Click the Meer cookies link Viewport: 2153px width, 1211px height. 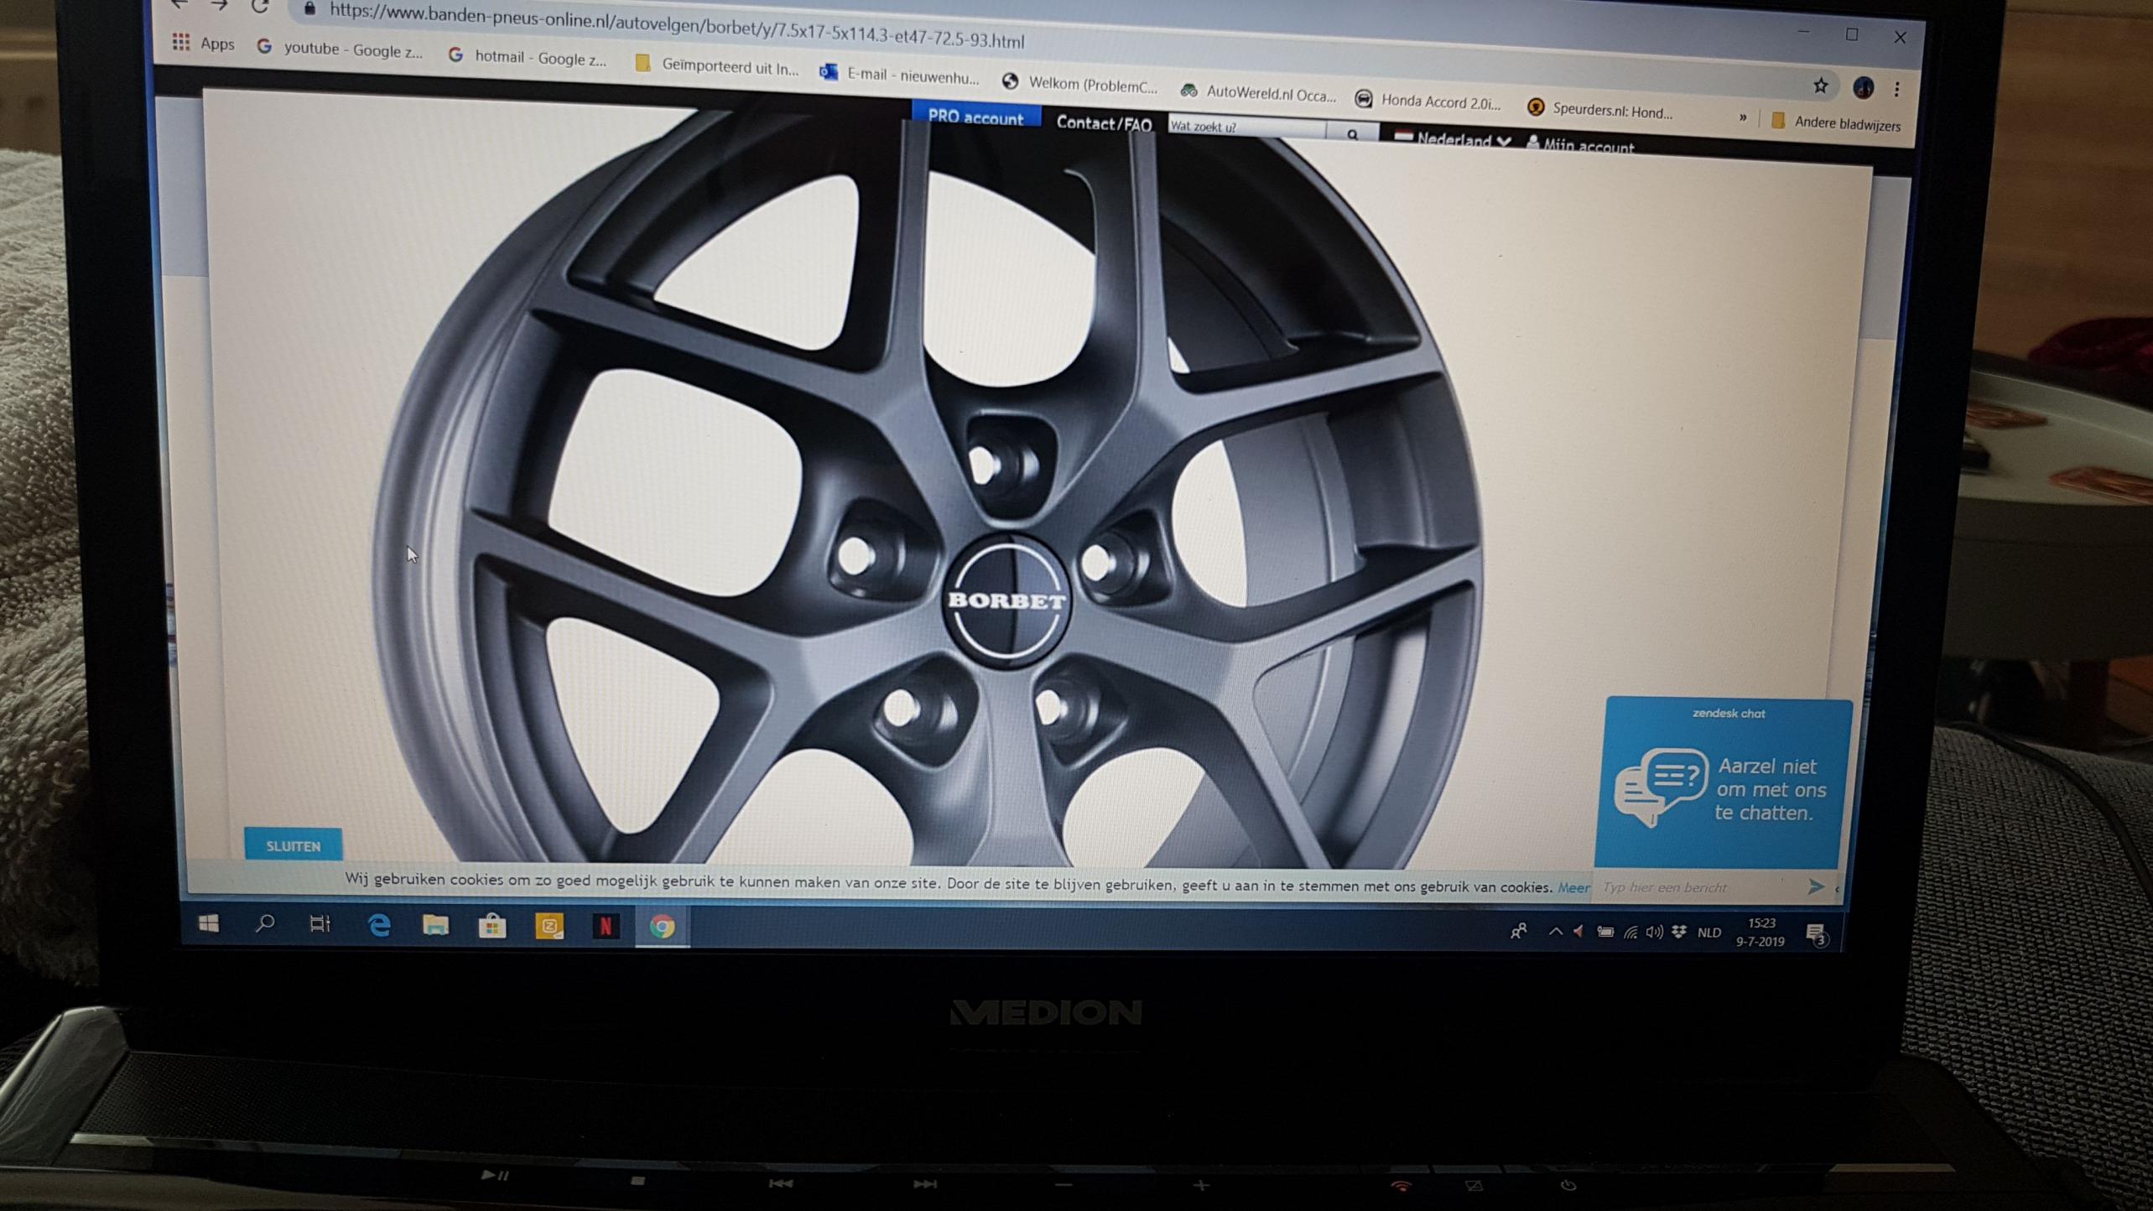click(x=1573, y=887)
